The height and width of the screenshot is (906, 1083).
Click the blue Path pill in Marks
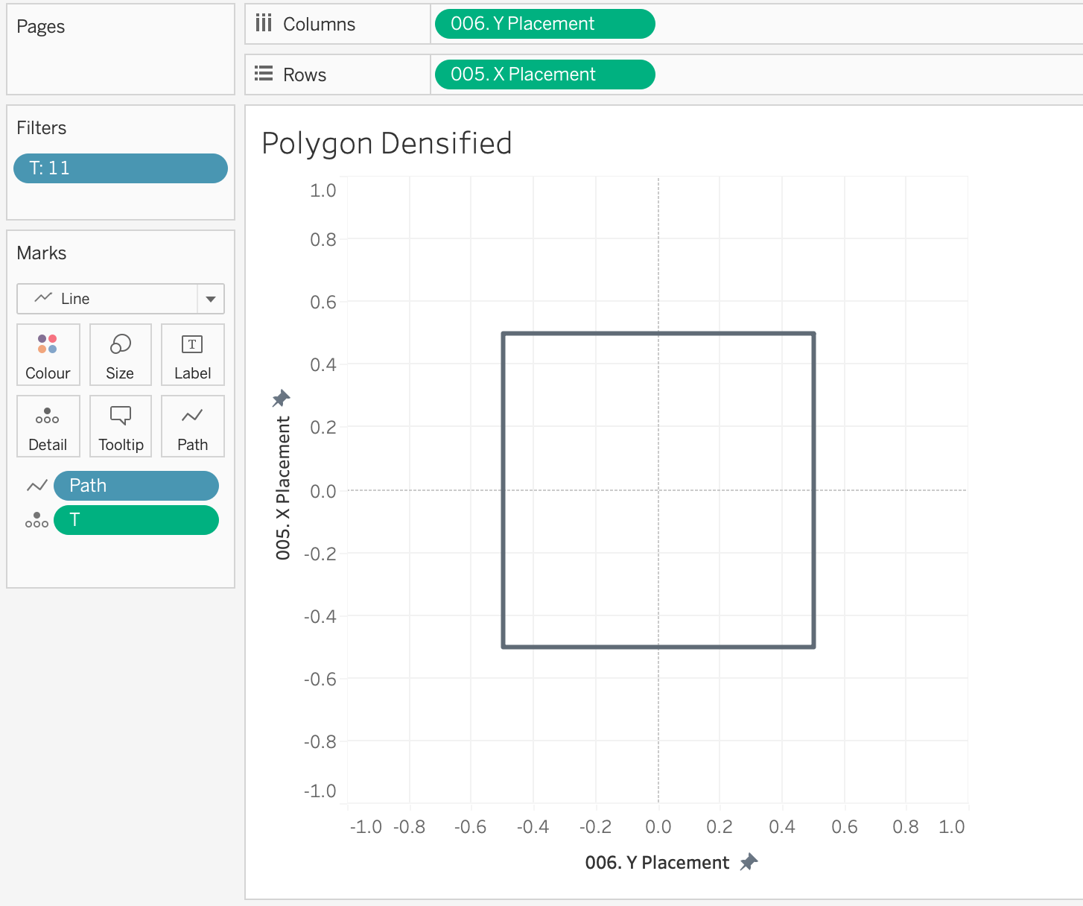pyautogui.click(x=136, y=486)
